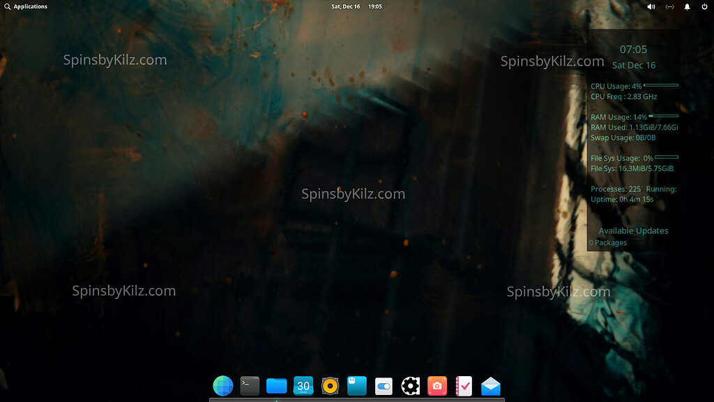Viewport: 714px width, 402px height.
Task: Open the terminal from the dock
Action: (249, 385)
